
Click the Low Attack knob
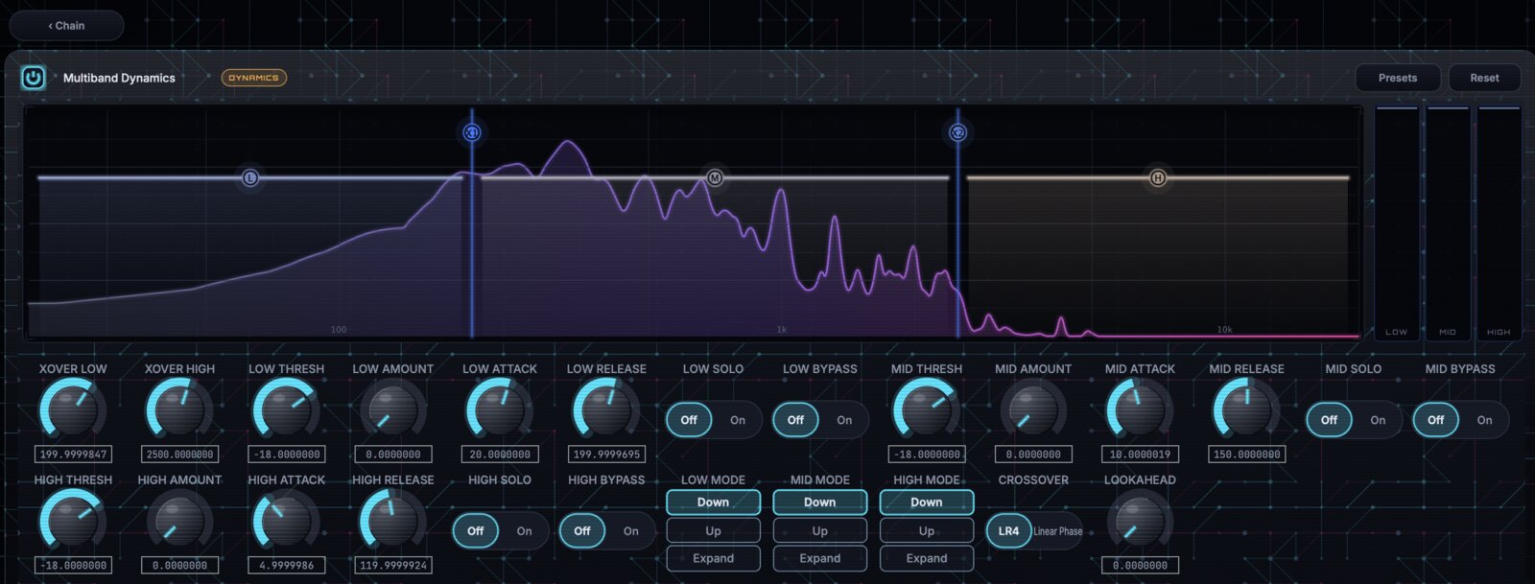[500, 409]
